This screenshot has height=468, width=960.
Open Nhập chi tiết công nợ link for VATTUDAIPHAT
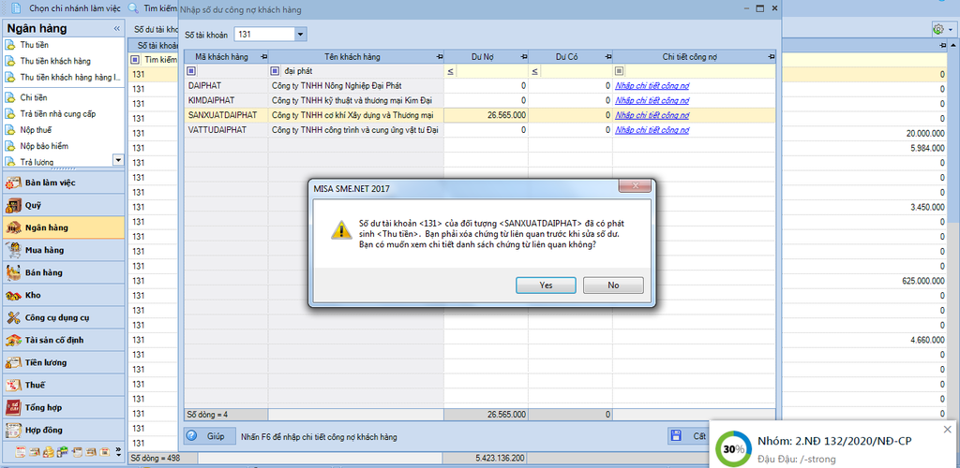[652, 130]
